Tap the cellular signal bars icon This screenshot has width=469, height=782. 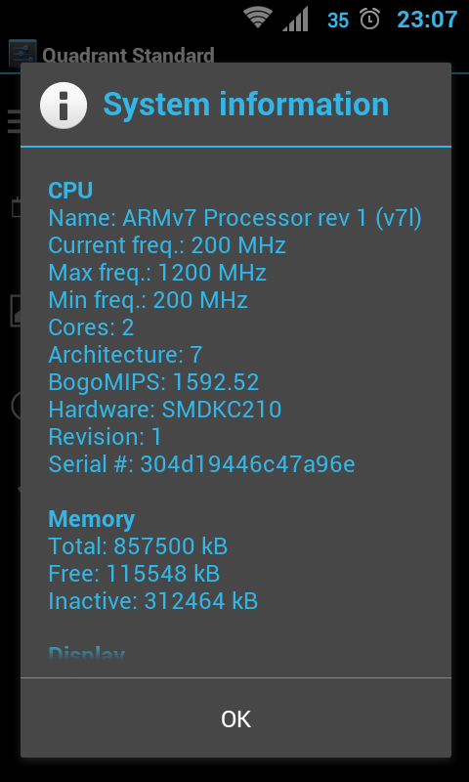pos(295,19)
